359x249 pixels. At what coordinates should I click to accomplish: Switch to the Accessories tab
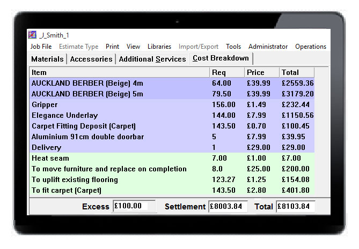(91, 59)
